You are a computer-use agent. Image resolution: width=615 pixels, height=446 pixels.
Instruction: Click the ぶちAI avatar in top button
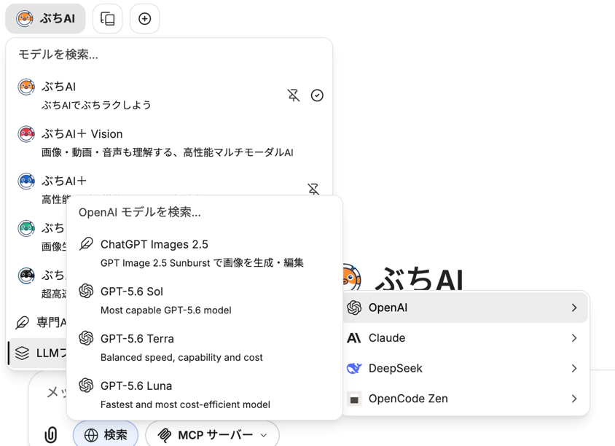point(24,18)
